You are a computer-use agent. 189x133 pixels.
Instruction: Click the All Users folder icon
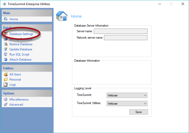[6, 74]
